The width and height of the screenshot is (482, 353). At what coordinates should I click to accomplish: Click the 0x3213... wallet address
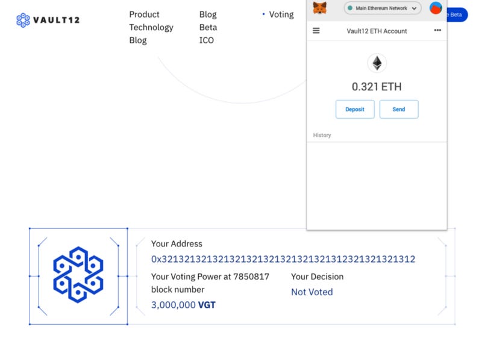[x=283, y=259]
